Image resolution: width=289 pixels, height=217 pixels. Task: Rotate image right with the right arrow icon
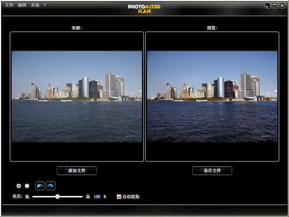51,186
